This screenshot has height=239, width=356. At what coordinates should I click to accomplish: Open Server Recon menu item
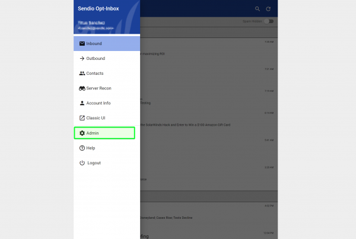point(107,88)
